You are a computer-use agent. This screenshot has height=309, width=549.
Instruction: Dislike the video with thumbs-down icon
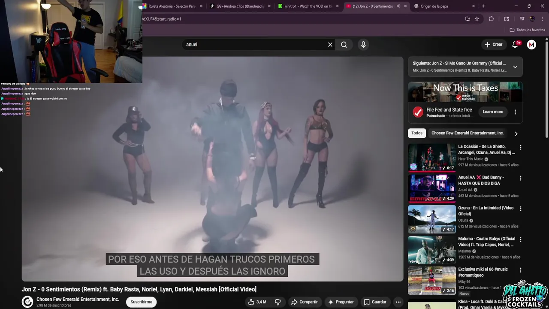[x=278, y=302]
